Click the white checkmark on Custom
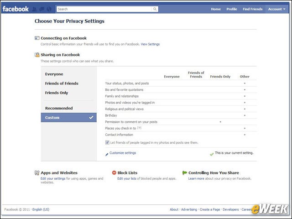 click(91, 118)
